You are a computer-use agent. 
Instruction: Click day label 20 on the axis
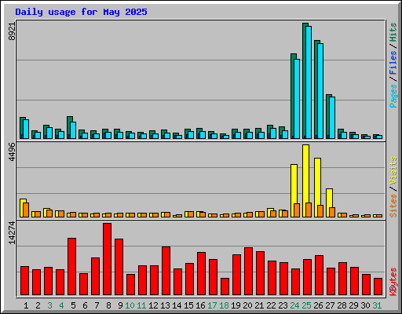point(247,305)
